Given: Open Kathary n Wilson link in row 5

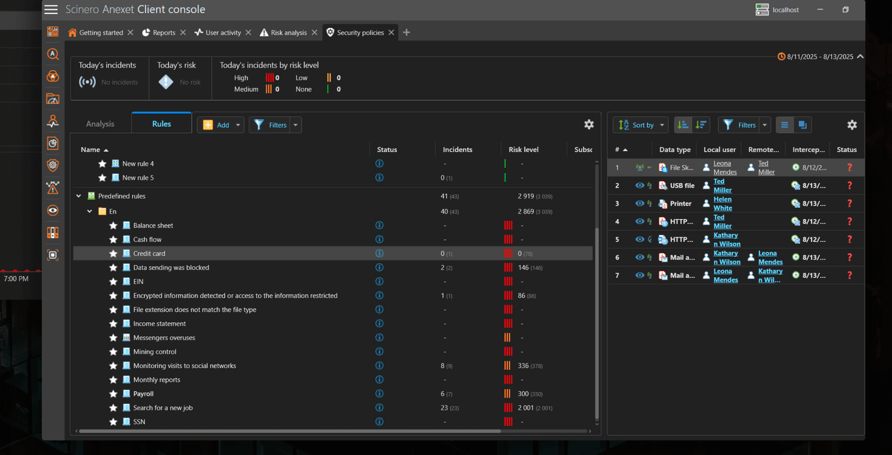Looking at the screenshot, I should pos(727,239).
